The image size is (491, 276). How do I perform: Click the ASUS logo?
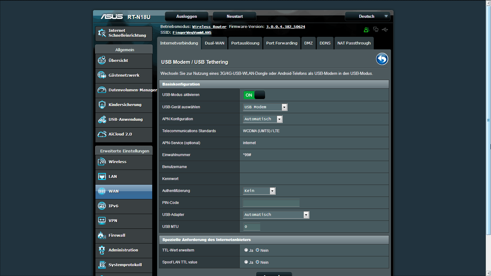click(x=112, y=17)
